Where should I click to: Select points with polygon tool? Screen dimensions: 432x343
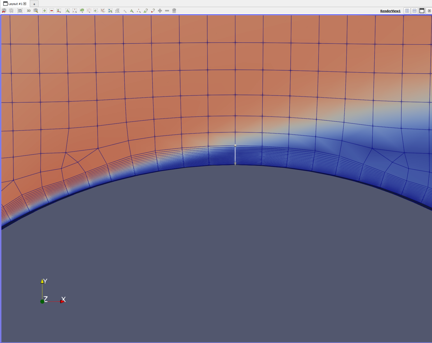(103, 11)
